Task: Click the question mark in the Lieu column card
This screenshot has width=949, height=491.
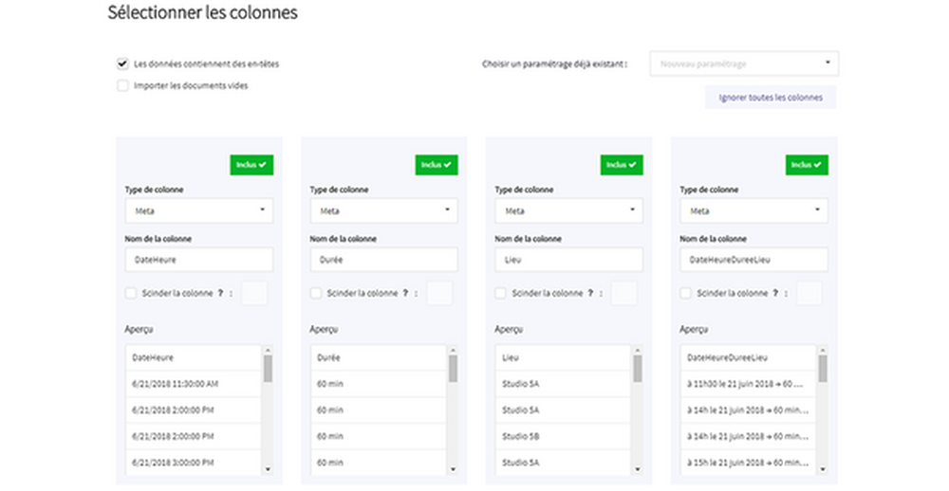Action: [590, 294]
